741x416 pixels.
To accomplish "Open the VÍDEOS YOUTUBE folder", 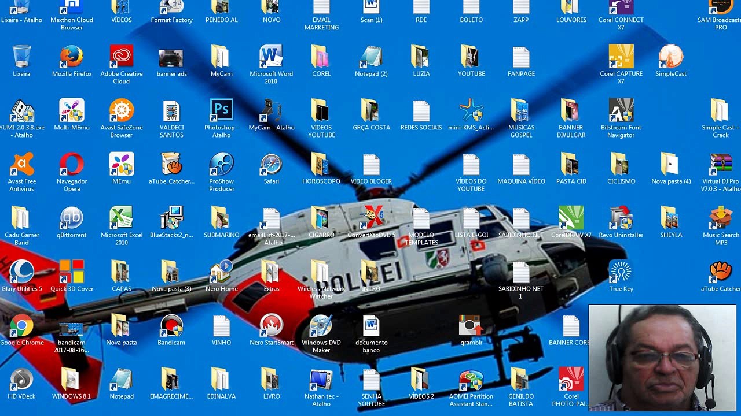I will tap(321, 111).
